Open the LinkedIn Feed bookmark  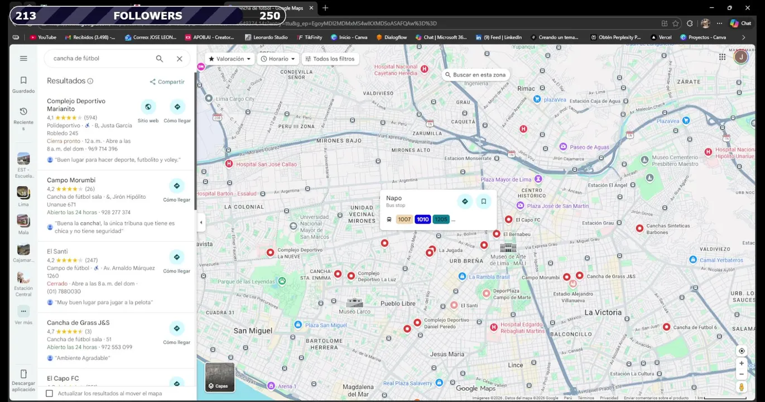(x=498, y=37)
